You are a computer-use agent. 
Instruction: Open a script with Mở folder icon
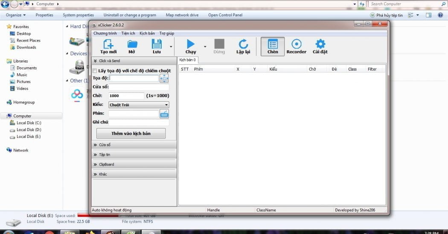click(x=132, y=46)
